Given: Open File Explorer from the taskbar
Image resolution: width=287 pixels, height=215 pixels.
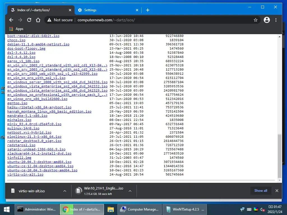Looking at the screenshot, I should tap(110, 209).
